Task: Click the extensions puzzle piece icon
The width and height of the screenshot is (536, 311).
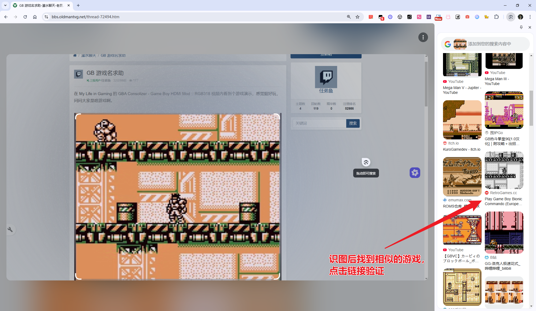Action: [x=497, y=17]
